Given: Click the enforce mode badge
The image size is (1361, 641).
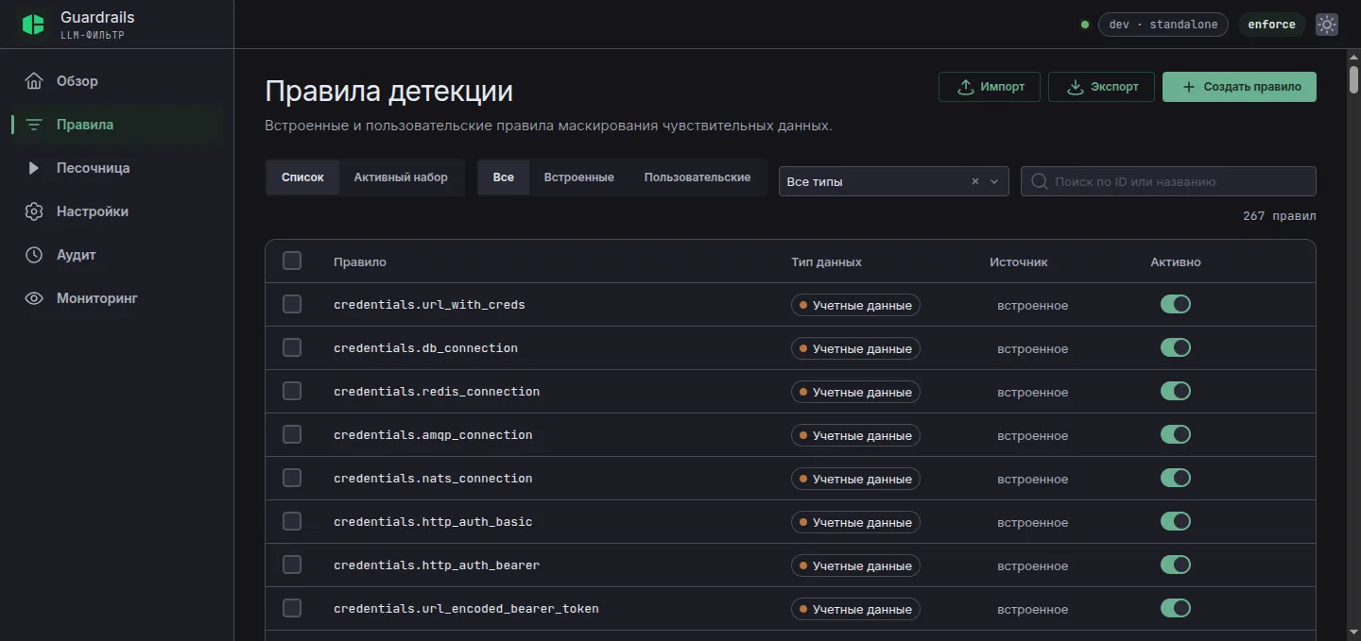Looking at the screenshot, I should pyautogui.click(x=1271, y=25).
